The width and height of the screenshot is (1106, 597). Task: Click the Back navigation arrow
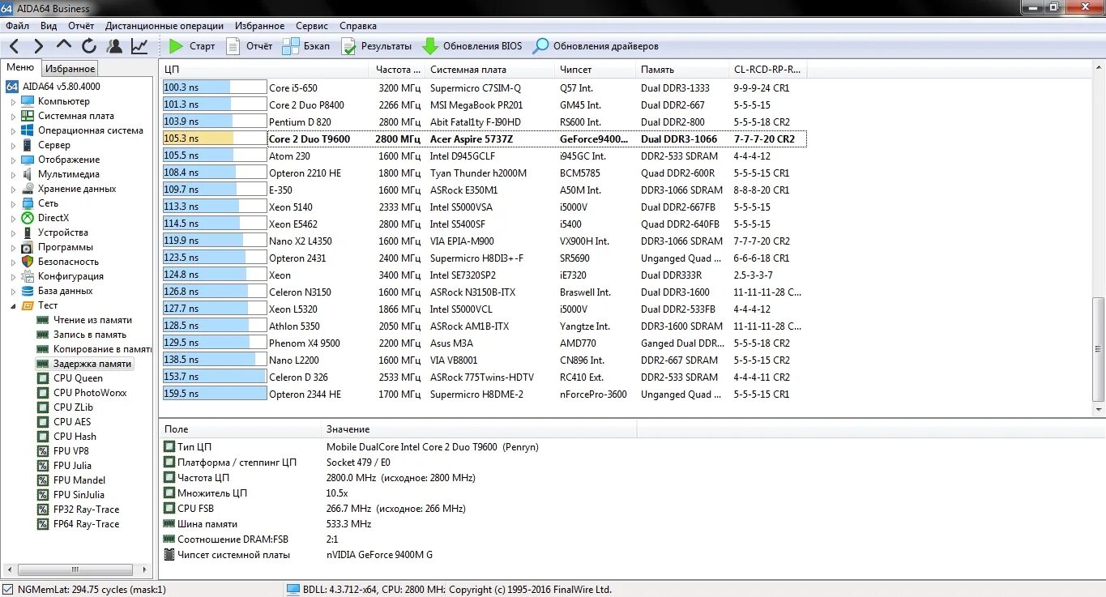pos(15,46)
